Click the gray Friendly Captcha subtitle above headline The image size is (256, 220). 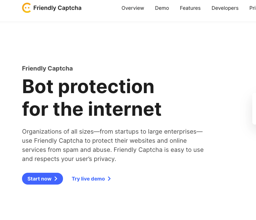click(47, 68)
